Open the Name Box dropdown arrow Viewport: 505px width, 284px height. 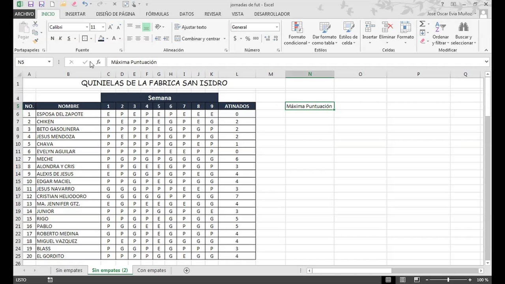[49, 62]
